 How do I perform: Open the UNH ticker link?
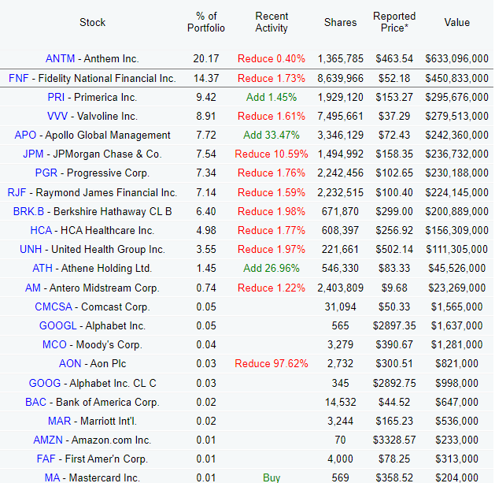coord(31,250)
